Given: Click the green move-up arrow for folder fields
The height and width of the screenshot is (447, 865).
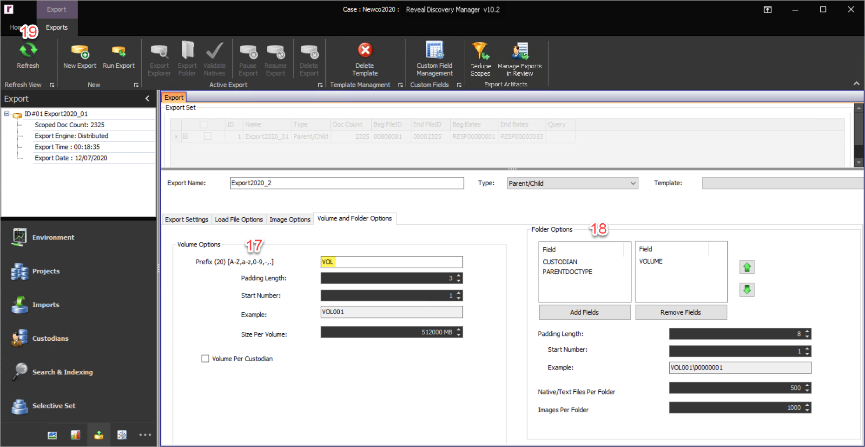Looking at the screenshot, I should coord(747,267).
